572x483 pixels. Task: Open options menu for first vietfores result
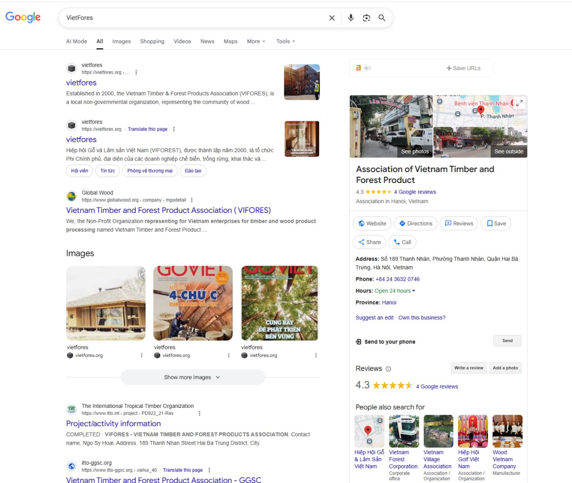tap(136, 72)
